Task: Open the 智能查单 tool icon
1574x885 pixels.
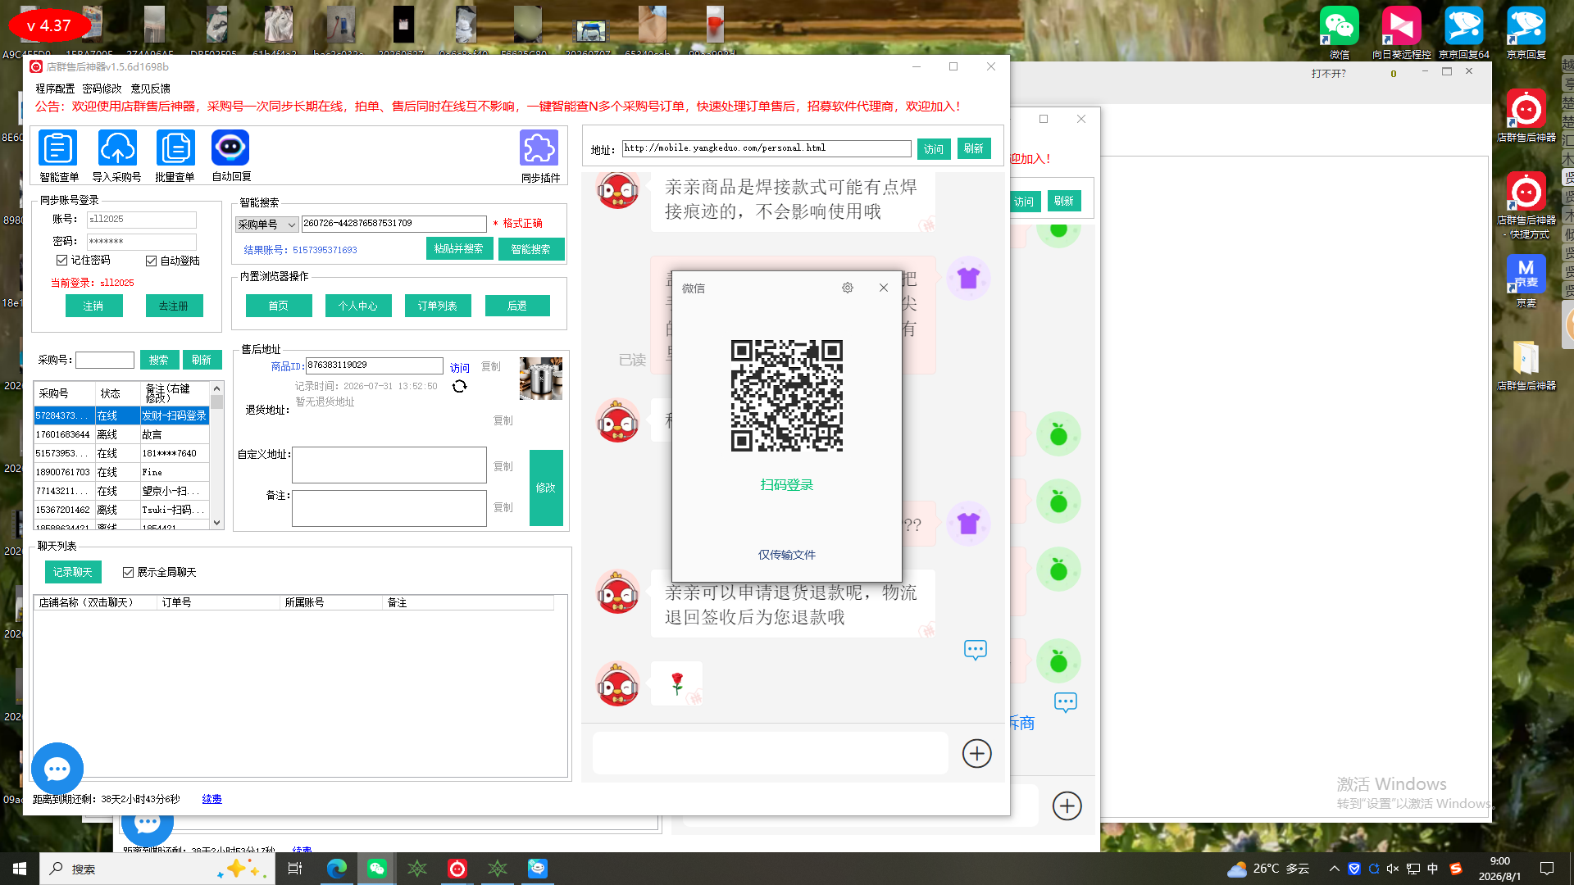Action: (58, 148)
